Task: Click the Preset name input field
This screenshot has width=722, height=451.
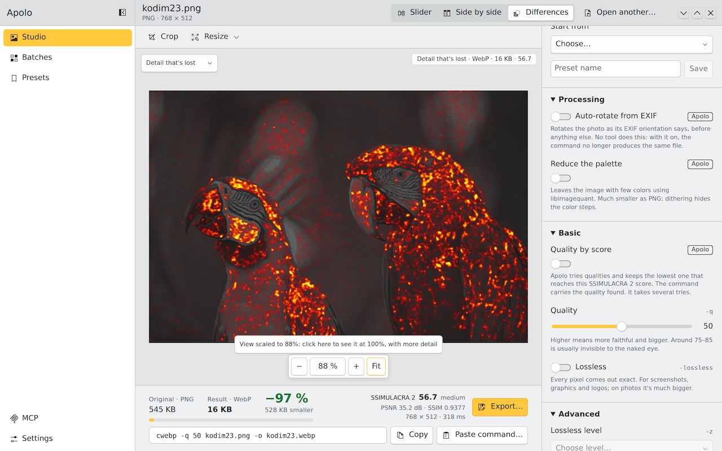Action: tap(615, 69)
